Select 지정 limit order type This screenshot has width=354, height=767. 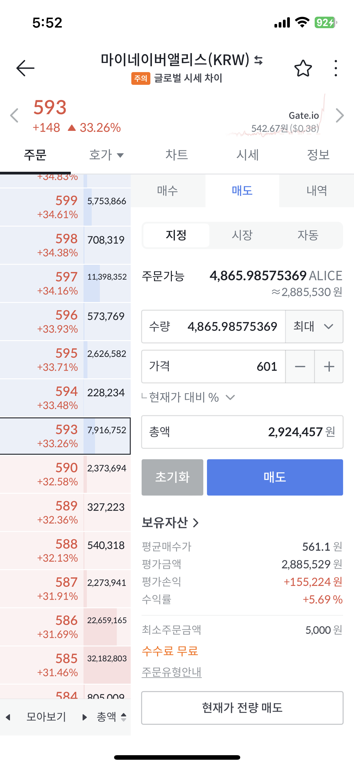[x=176, y=235]
